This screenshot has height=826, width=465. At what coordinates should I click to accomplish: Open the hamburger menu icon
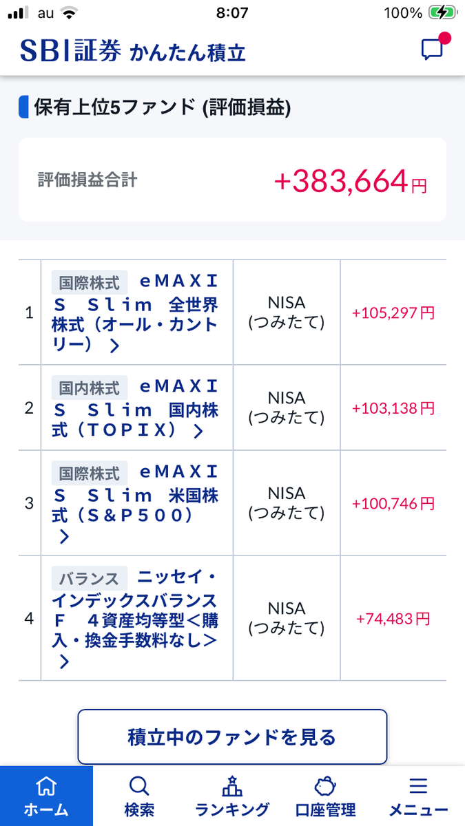418,786
